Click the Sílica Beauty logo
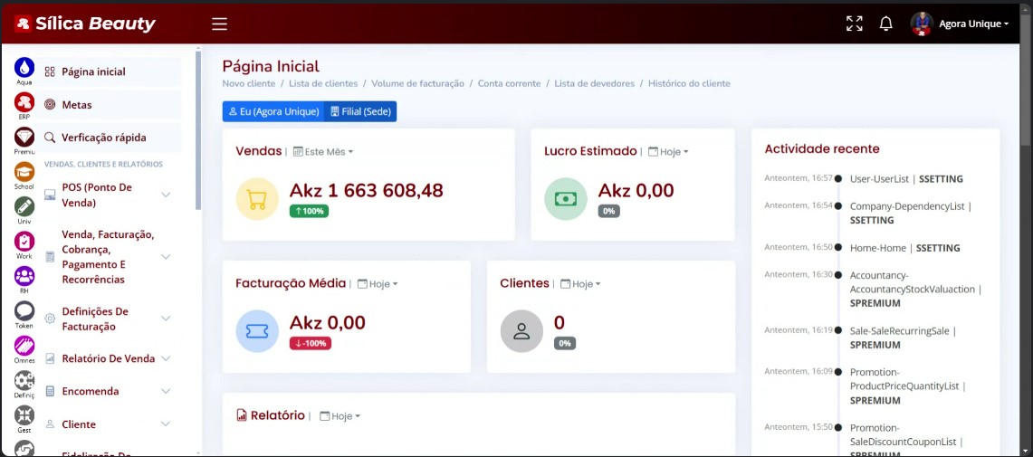This screenshot has height=457, width=1033. [x=85, y=24]
